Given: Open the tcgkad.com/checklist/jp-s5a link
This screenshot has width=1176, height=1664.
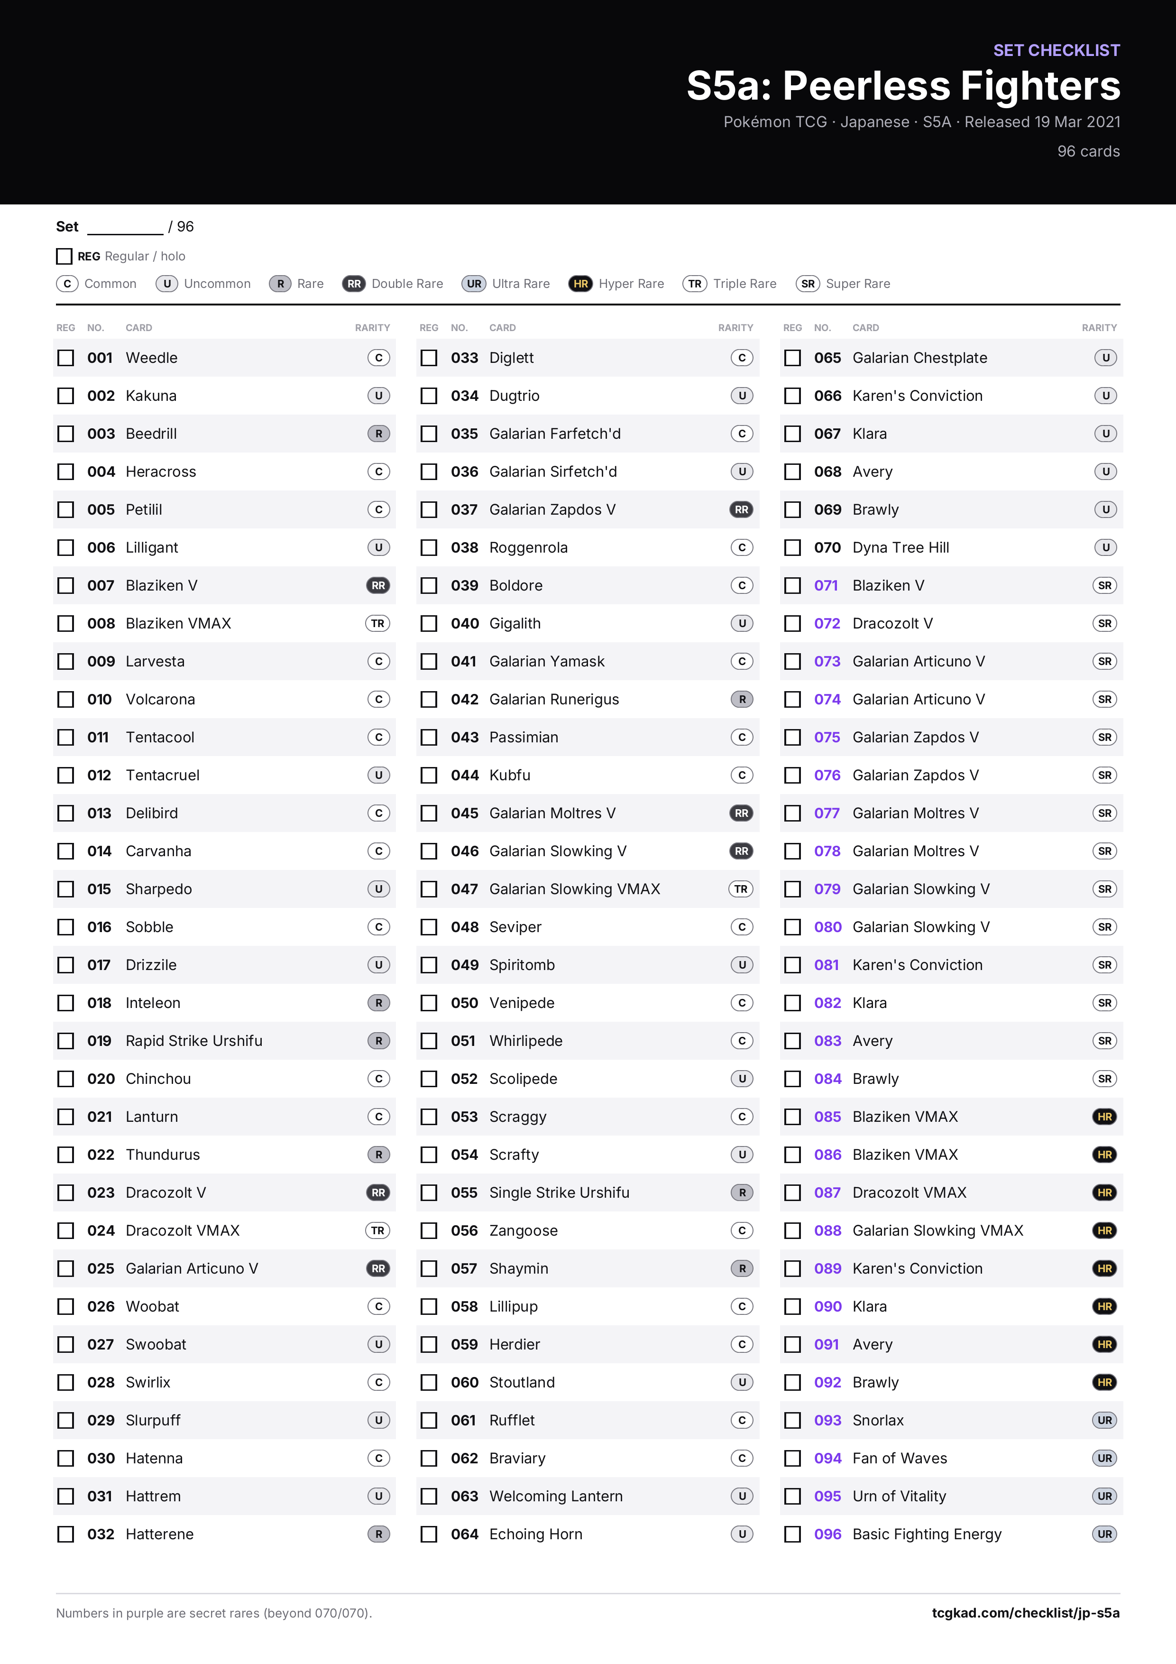Looking at the screenshot, I should point(1025,1613).
